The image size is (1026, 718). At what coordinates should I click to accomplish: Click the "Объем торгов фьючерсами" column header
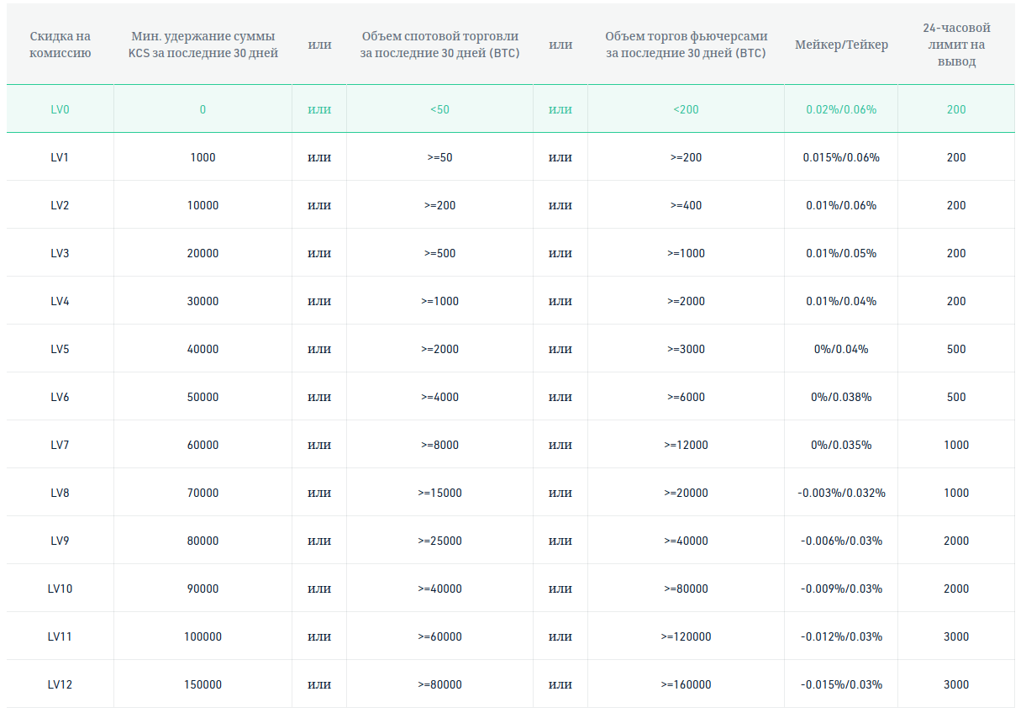tap(686, 45)
